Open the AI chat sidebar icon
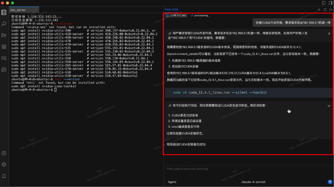 coord(4,70)
